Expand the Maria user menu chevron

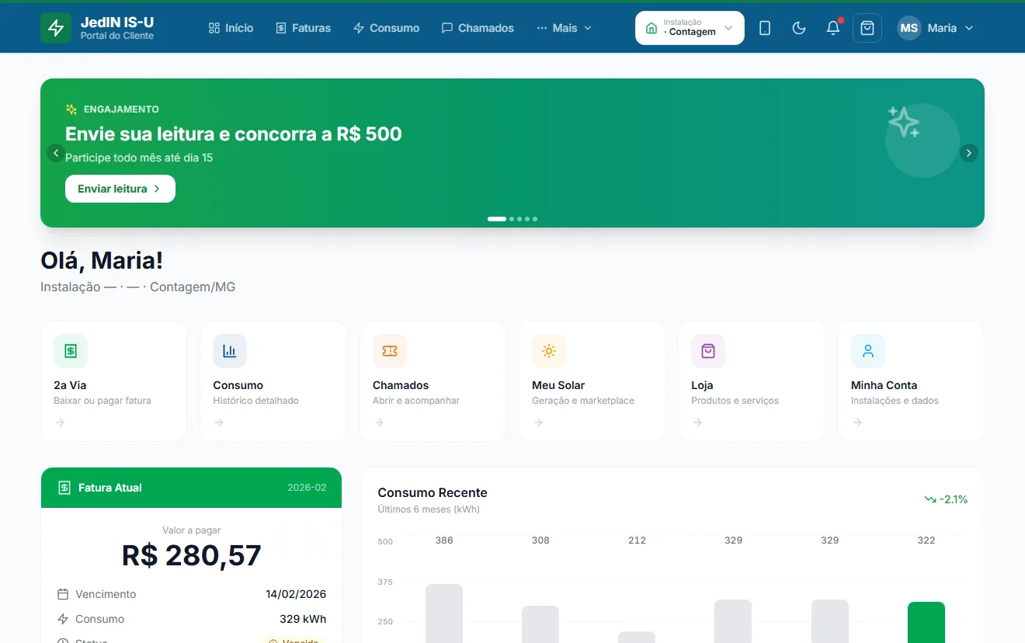(x=969, y=28)
